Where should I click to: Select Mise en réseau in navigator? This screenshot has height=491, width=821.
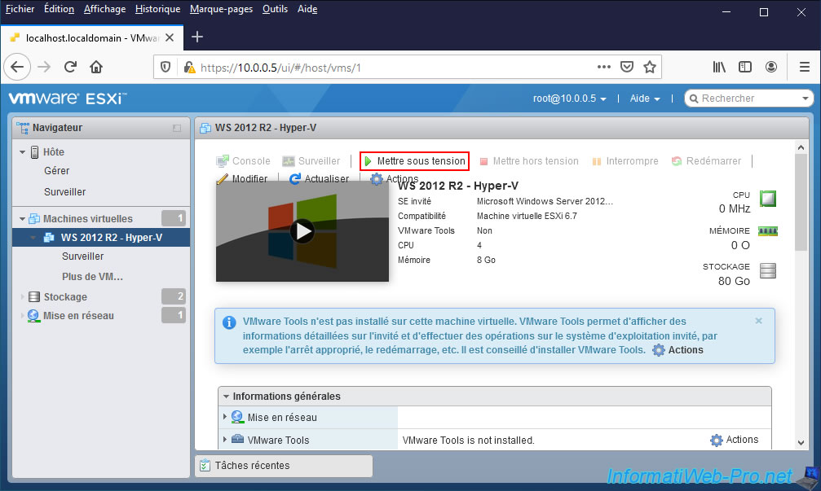tap(78, 316)
